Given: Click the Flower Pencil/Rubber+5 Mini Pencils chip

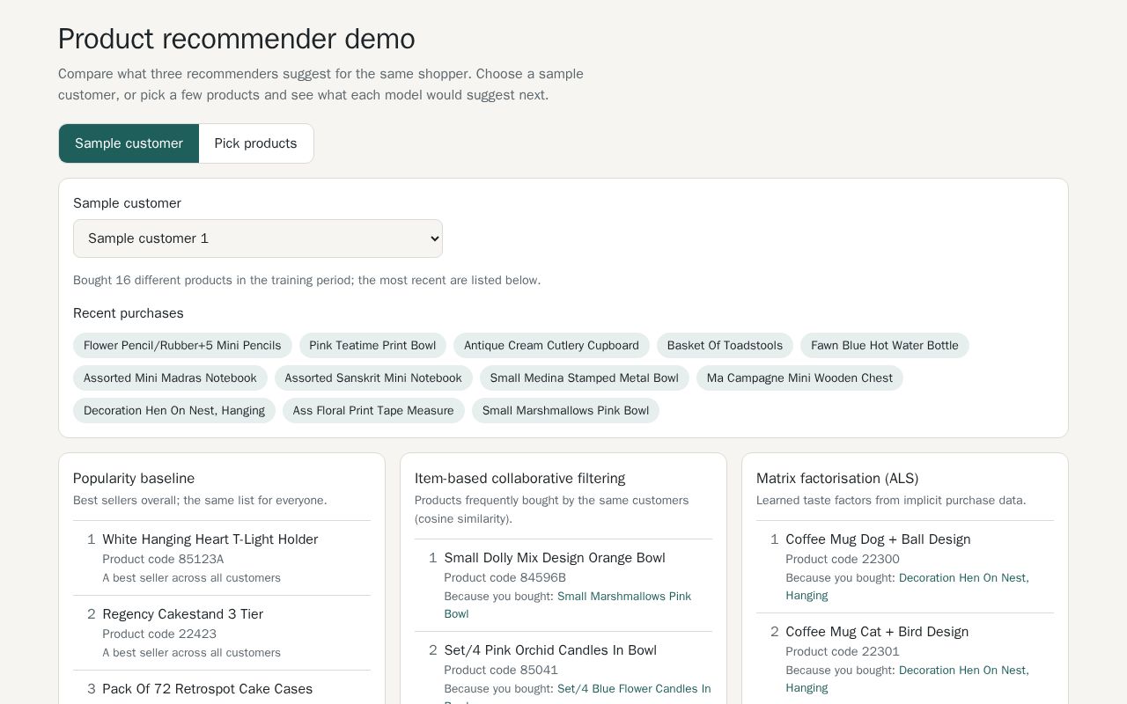Looking at the screenshot, I should (182, 346).
